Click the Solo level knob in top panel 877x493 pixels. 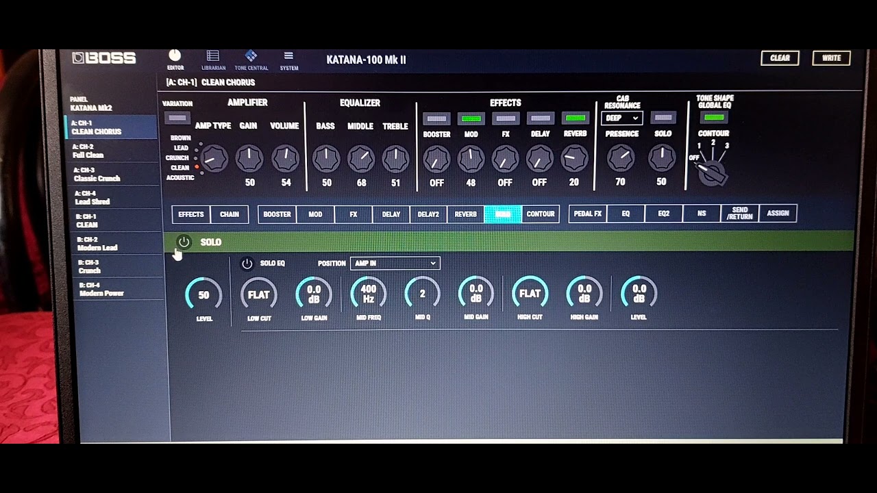662,158
